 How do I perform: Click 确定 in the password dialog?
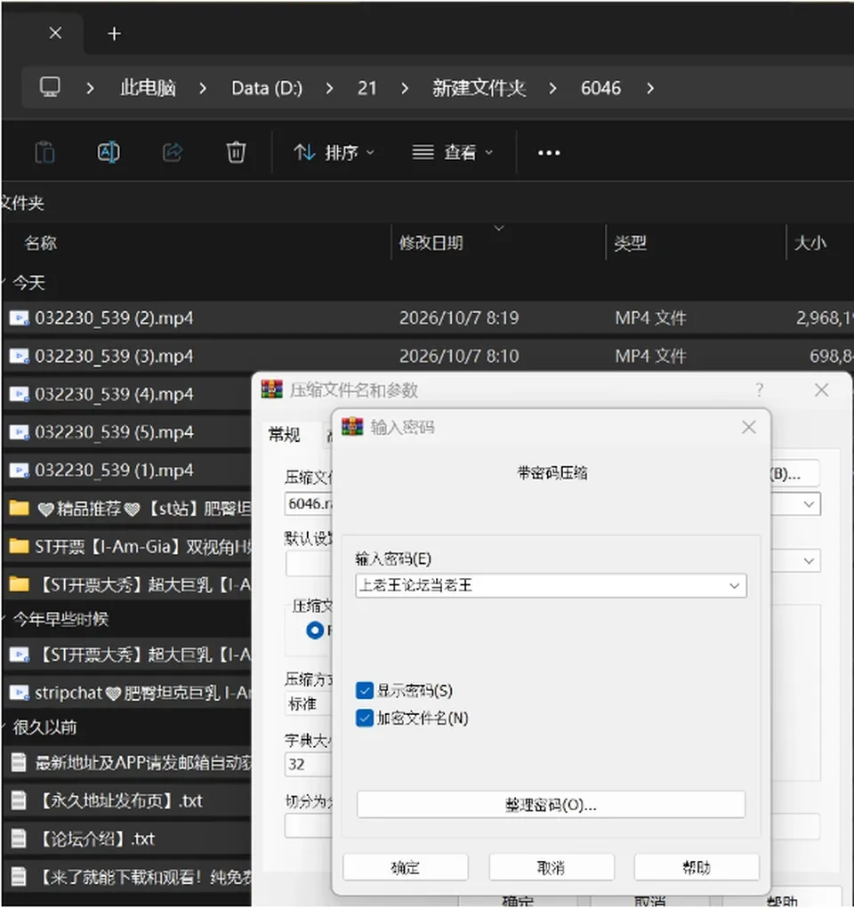(x=406, y=867)
